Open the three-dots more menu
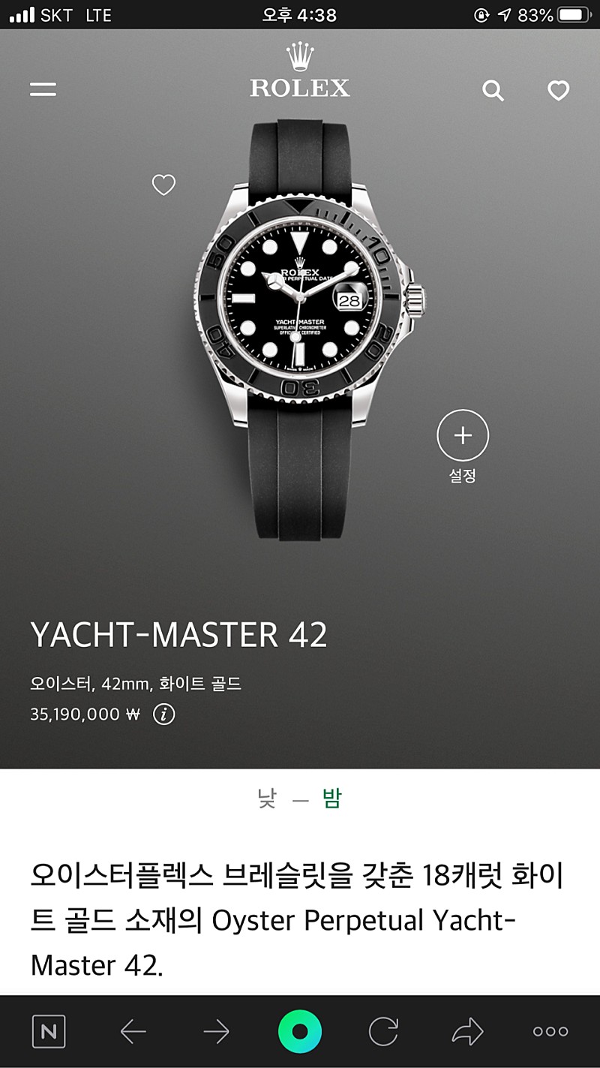This screenshot has width=600, height=1068. click(x=550, y=1032)
